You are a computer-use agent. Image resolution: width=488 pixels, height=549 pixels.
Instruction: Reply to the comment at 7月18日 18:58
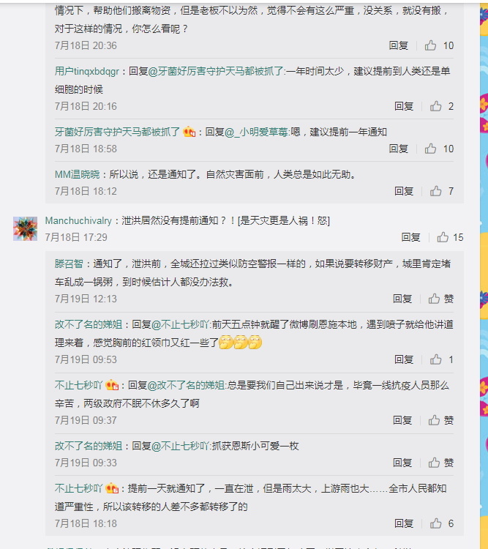point(399,149)
